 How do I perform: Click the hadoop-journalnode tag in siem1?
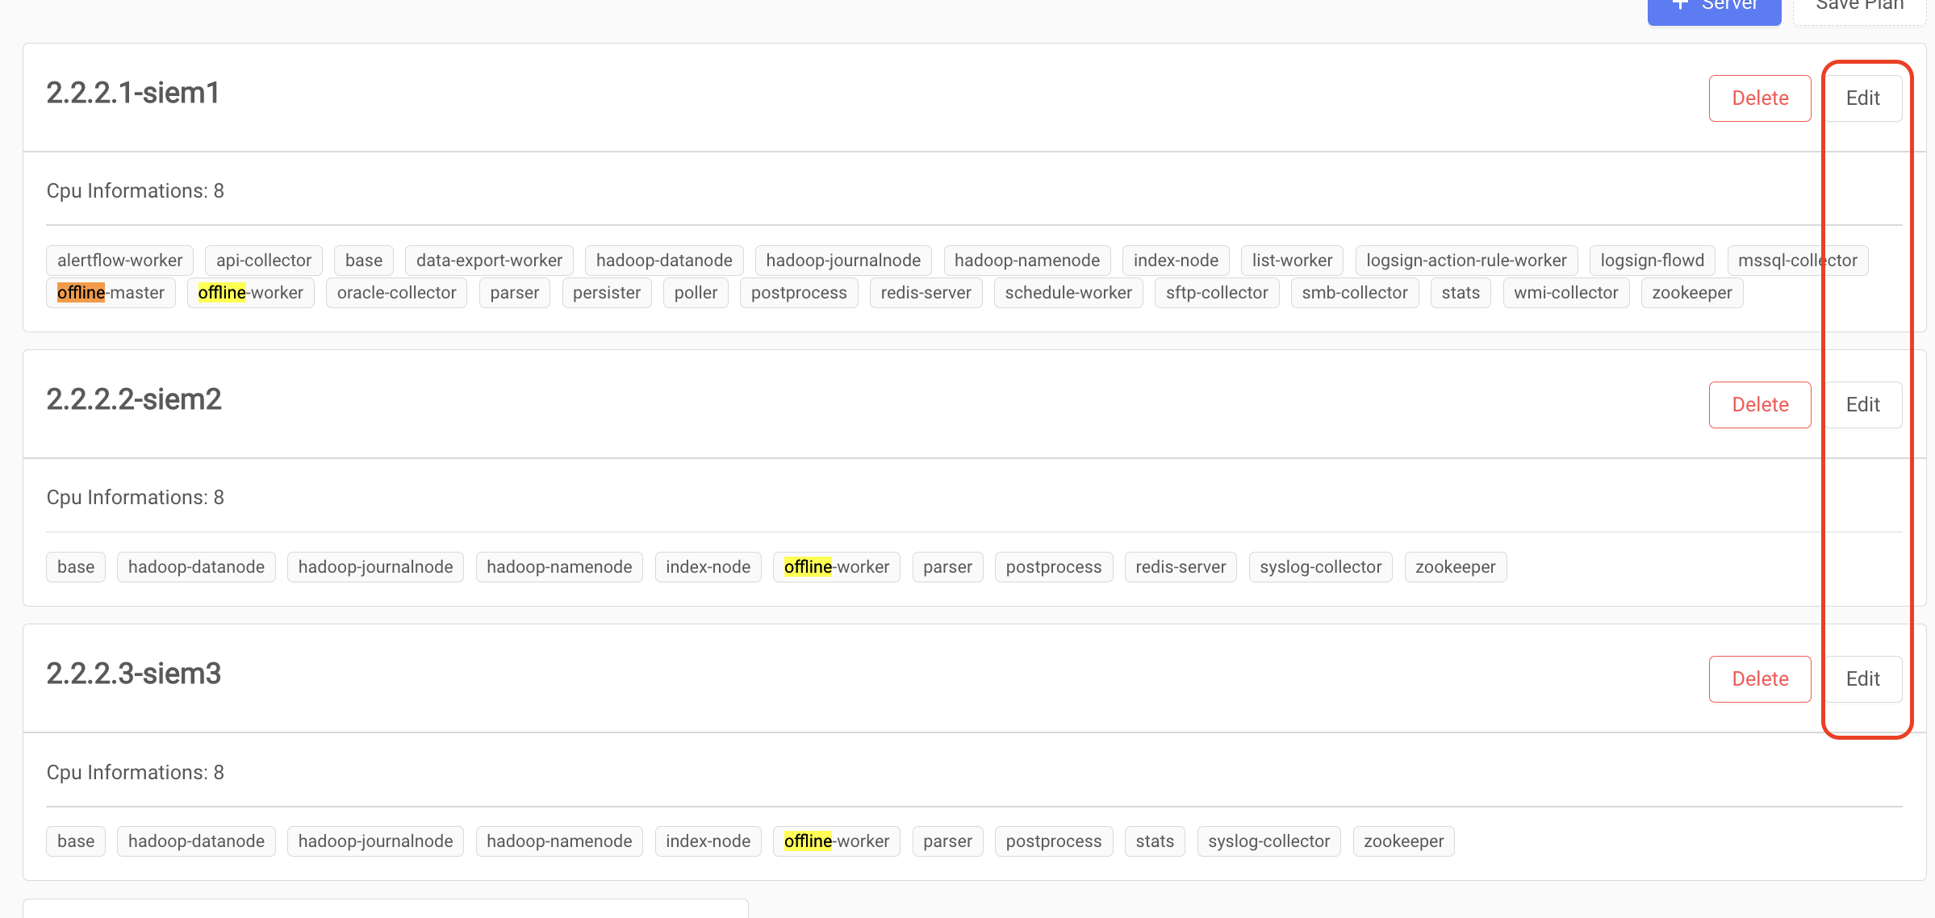(x=843, y=261)
